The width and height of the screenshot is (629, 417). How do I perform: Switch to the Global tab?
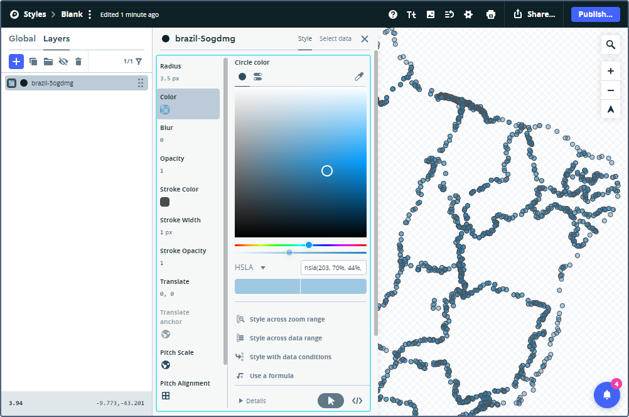[22, 39]
